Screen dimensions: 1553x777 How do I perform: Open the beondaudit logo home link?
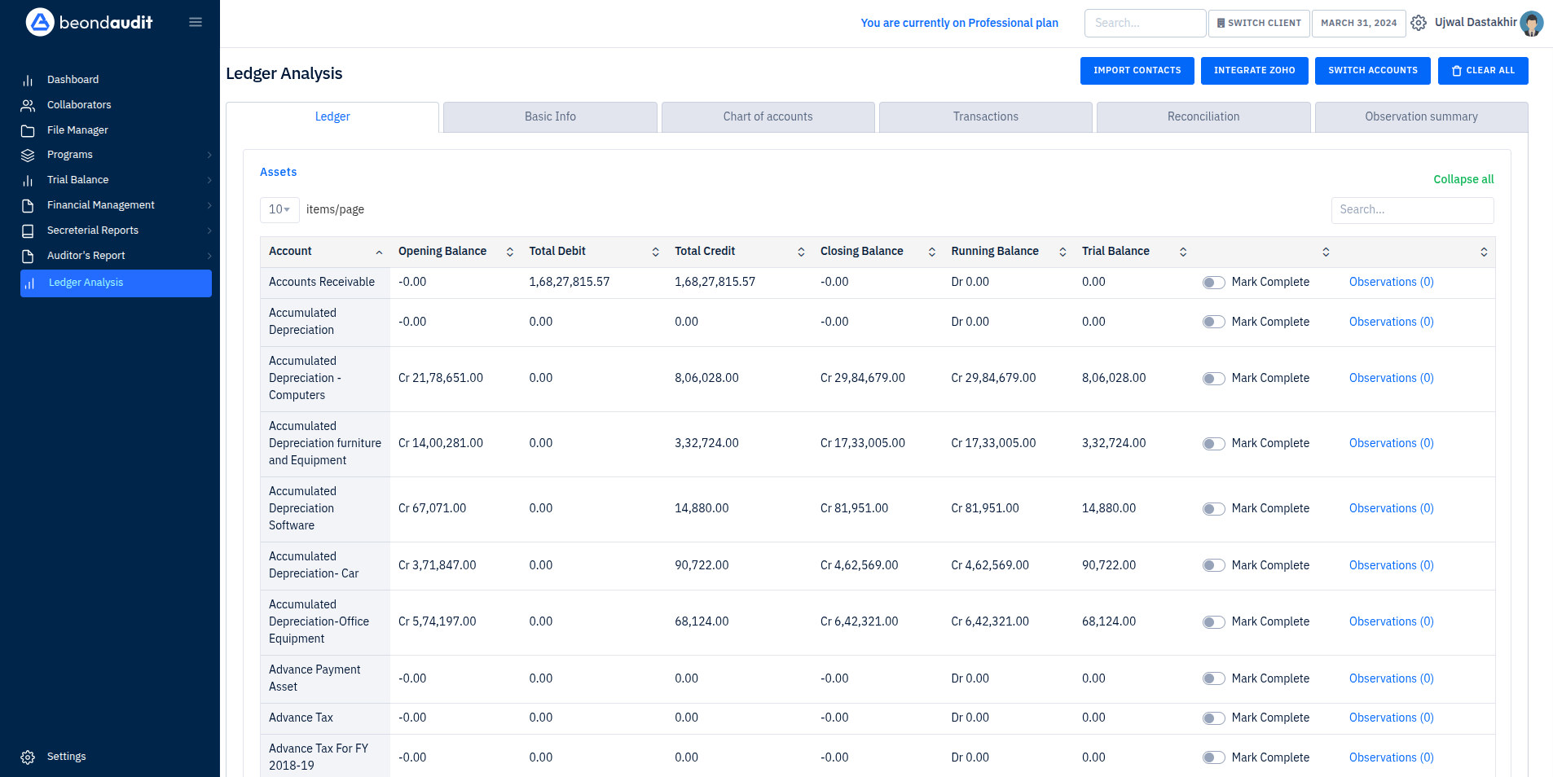pos(90,22)
